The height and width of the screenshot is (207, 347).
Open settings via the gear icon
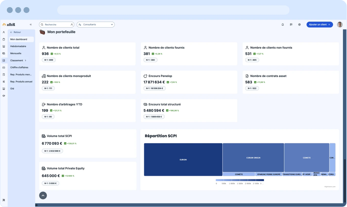[x=300, y=24]
